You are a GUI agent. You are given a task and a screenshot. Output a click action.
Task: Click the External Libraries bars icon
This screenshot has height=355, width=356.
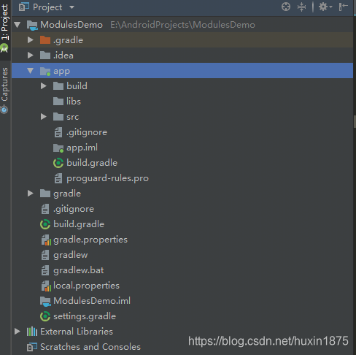pyautogui.click(x=32, y=332)
